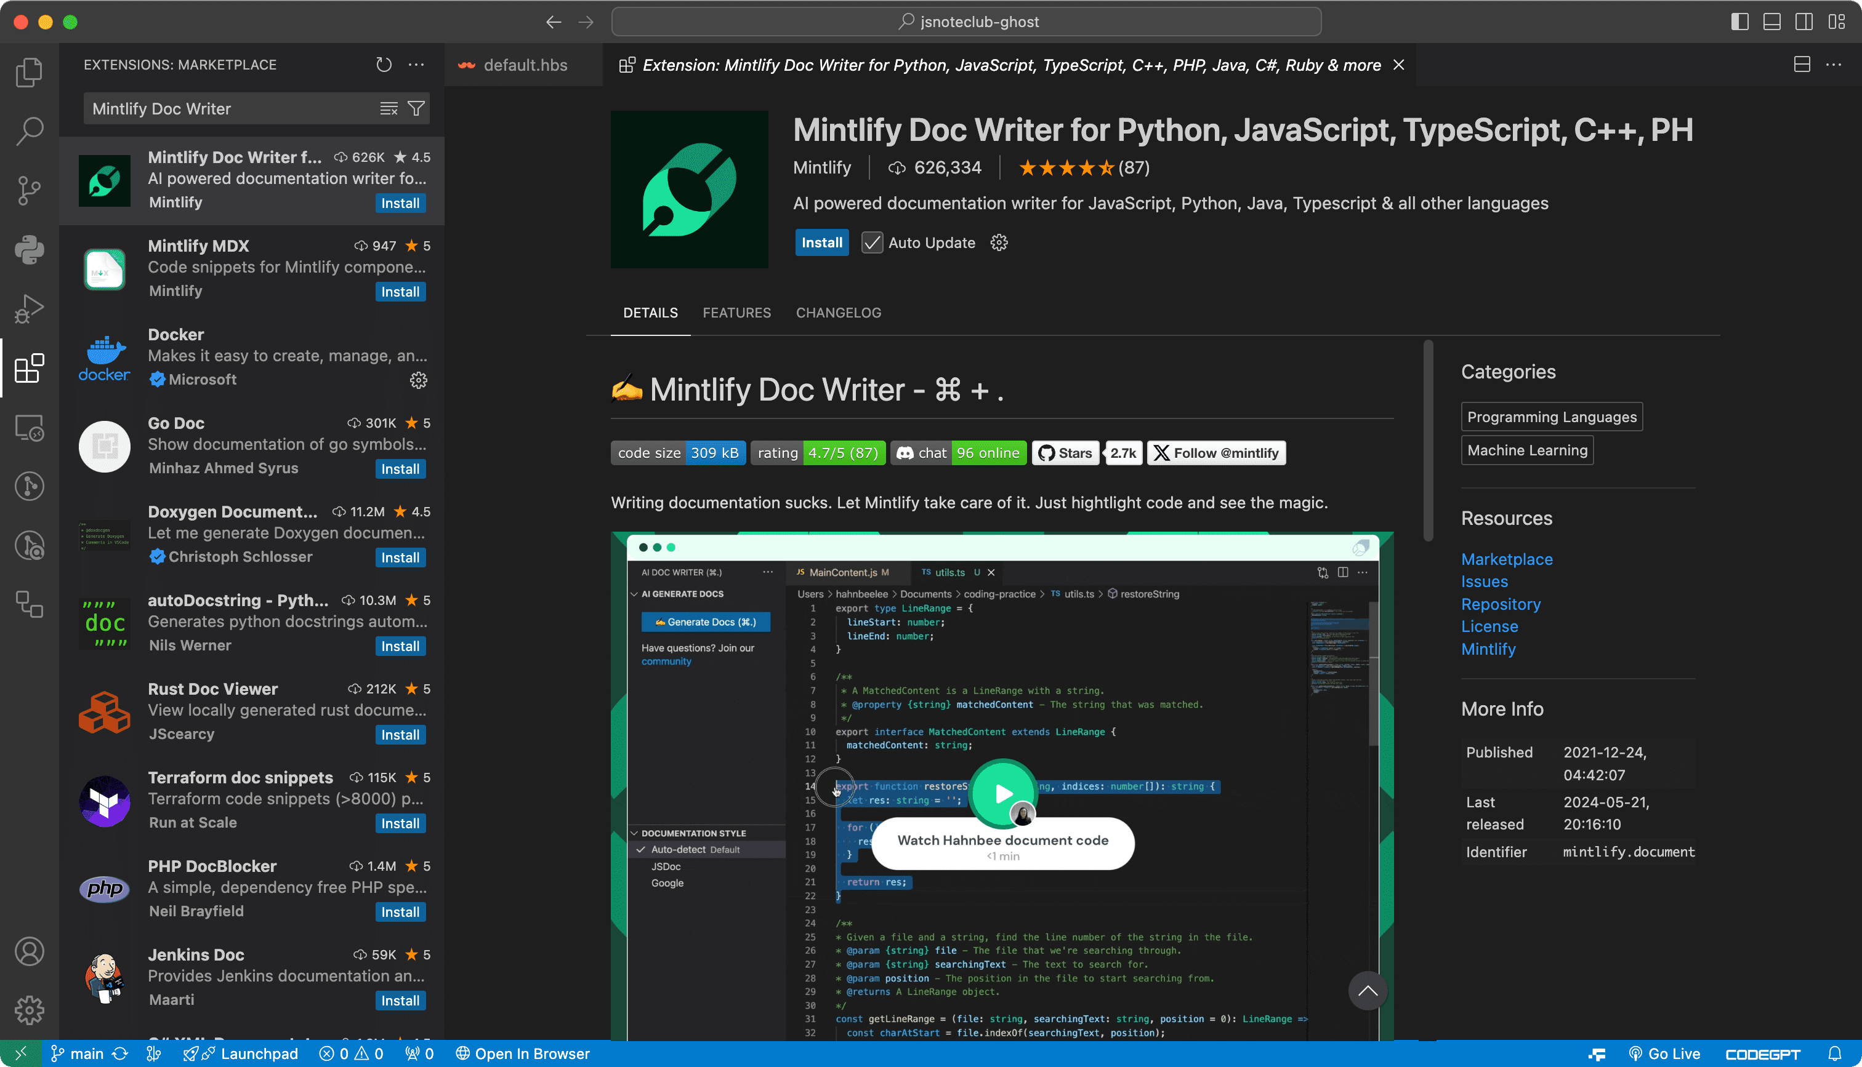Select the Extensions view icon
This screenshot has height=1067, width=1862.
tap(30, 368)
